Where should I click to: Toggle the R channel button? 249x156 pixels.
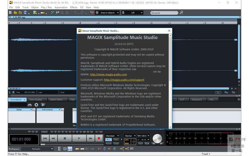[x=13, y=92]
